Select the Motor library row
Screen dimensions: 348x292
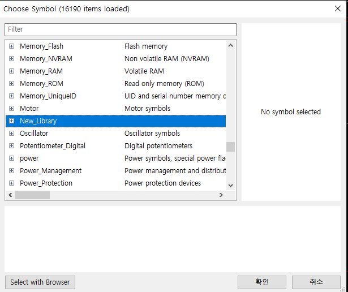[115, 108]
